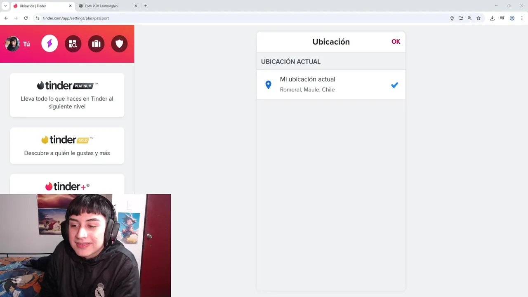Open the Explore search icon

[x=73, y=43]
